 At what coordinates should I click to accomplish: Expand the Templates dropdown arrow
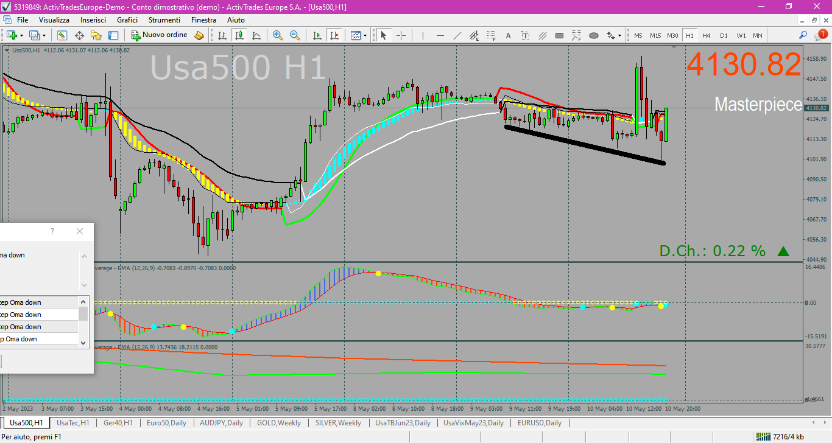(365, 35)
